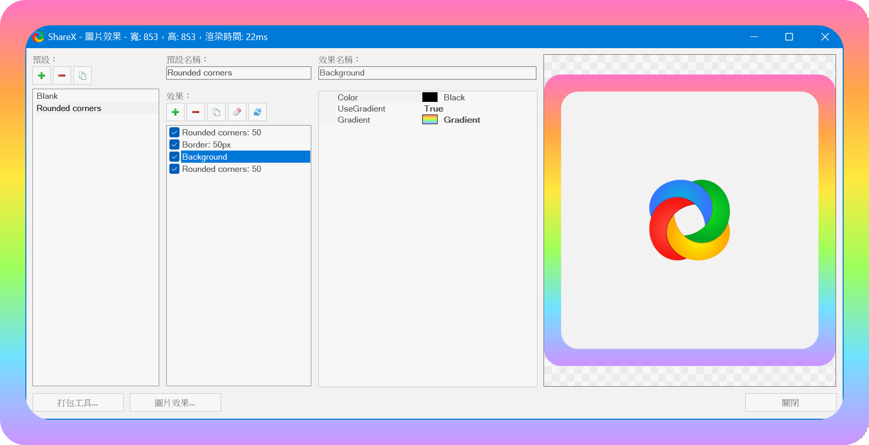Click the black Color swatch
869x445 pixels.
point(430,97)
